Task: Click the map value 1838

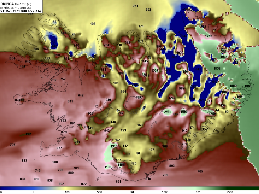Action: click(x=217, y=68)
